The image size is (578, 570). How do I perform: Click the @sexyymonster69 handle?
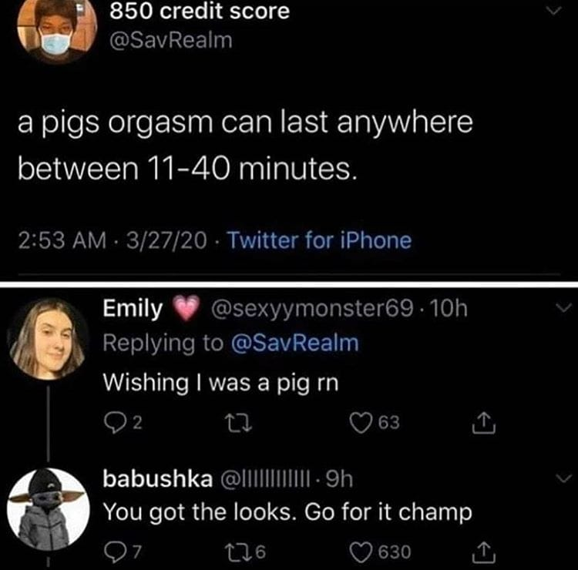(x=312, y=310)
